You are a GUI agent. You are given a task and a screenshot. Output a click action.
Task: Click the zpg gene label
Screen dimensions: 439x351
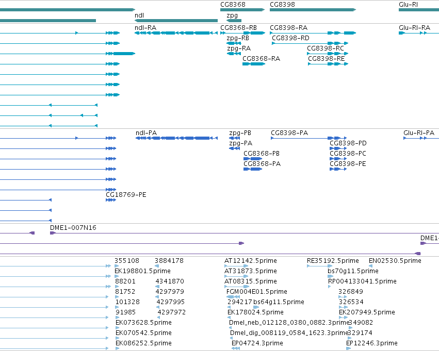[232, 15]
